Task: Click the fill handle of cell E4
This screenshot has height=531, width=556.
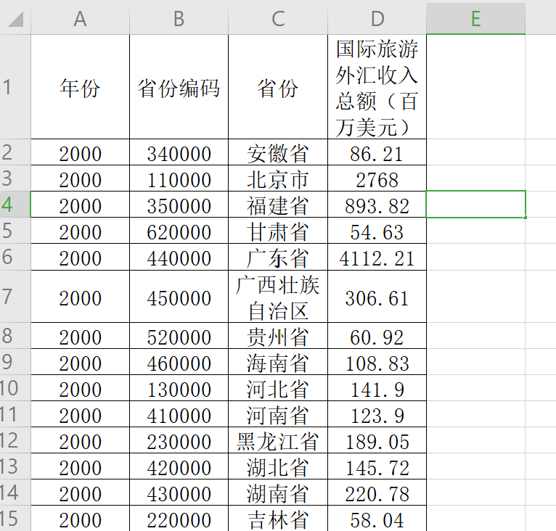Action: pyautogui.click(x=525, y=218)
